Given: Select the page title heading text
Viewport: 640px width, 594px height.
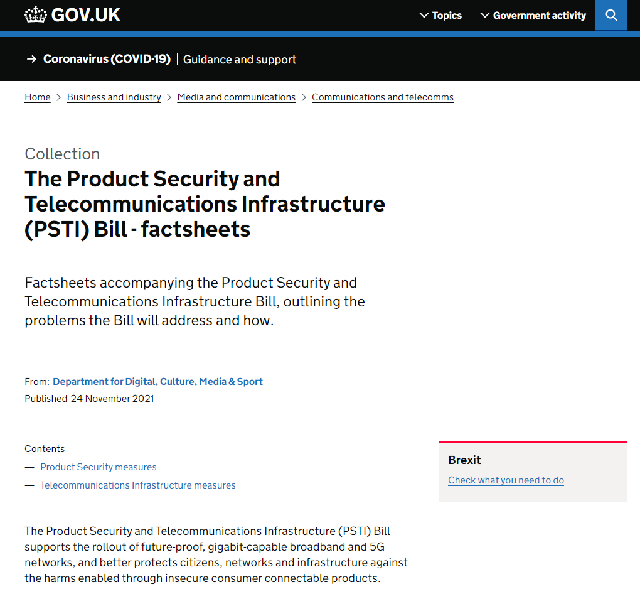Looking at the screenshot, I should coord(205,204).
